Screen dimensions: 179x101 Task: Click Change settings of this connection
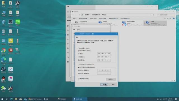(x=125, y=19)
